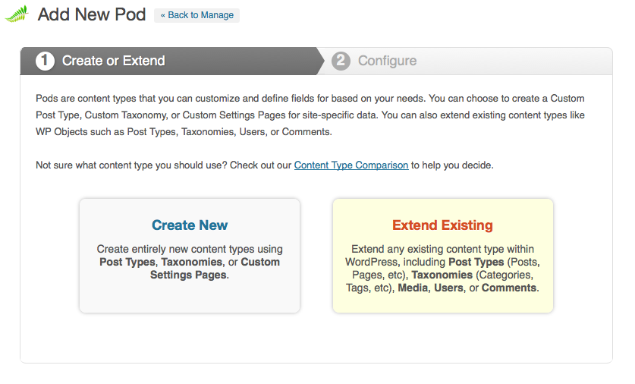Click bold 'Taxonomies' in Extend Existing card
The width and height of the screenshot is (635, 384).
point(442,275)
